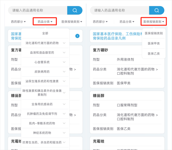Tap the blue circular arrow icon

click(x=77, y=36)
